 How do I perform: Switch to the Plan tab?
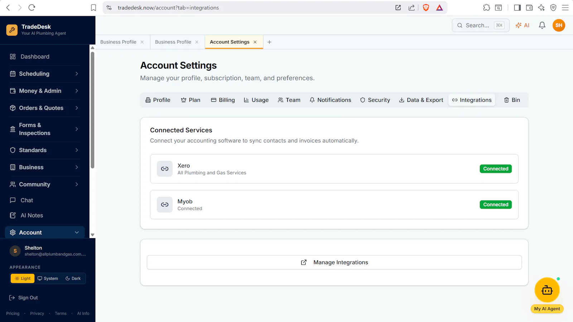click(x=191, y=100)
